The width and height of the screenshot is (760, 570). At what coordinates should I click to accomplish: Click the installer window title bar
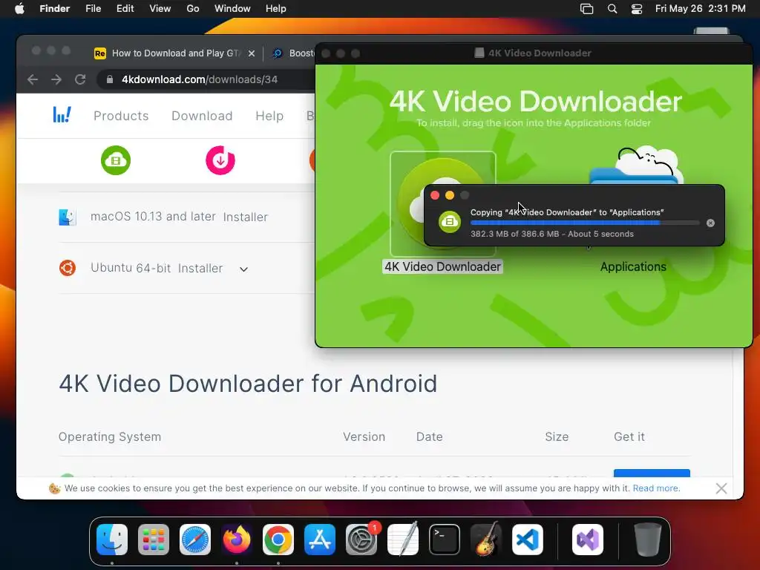(534, 53)
